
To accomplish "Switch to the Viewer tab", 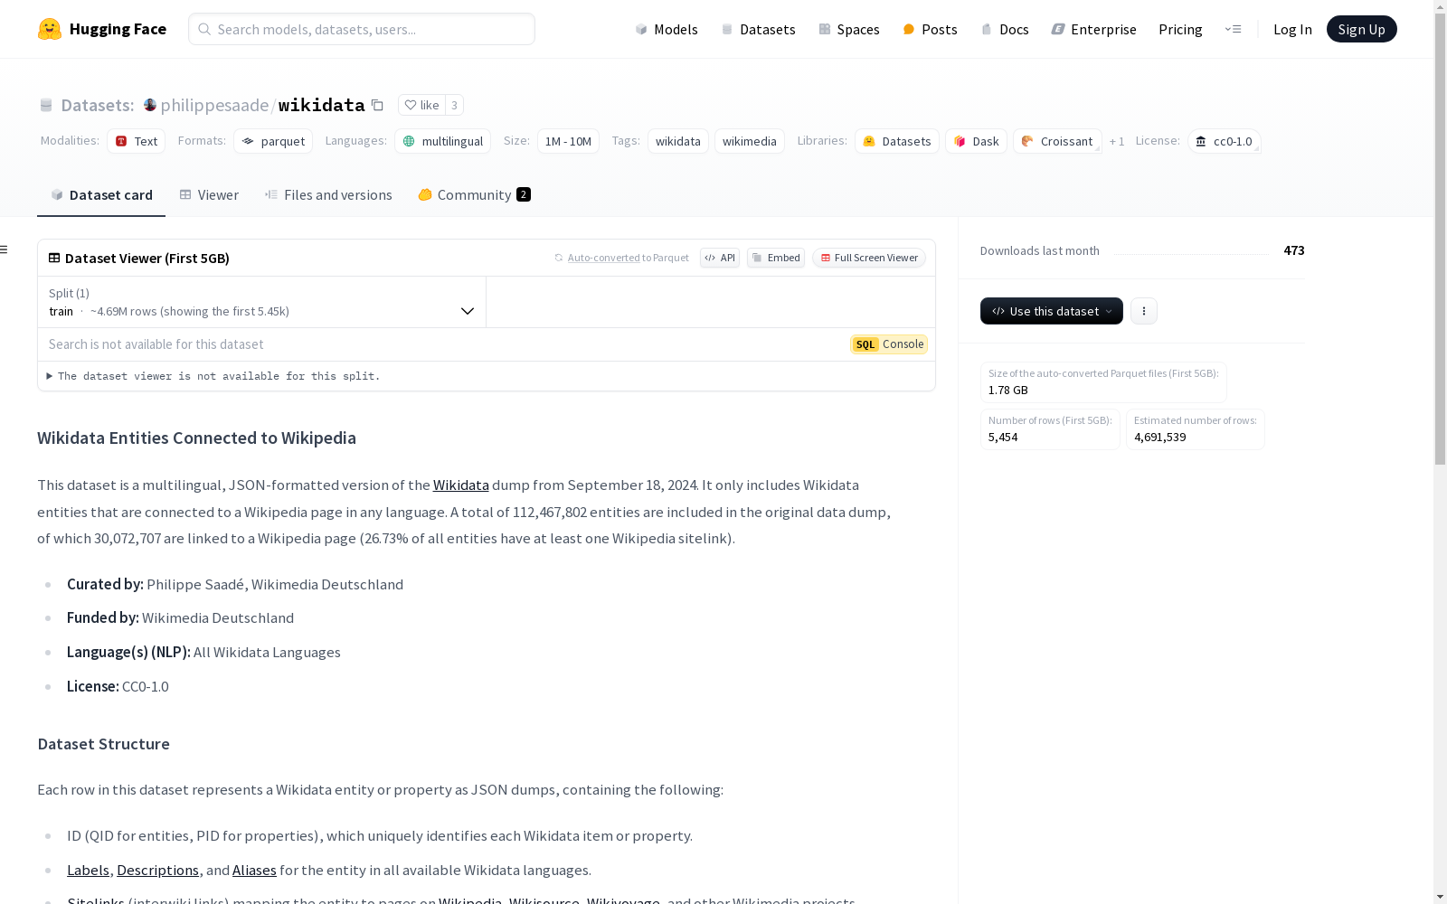I will point(209,195).
